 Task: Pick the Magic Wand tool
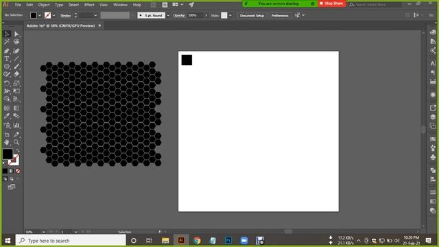pyautogui.click(x=7, y=42)
